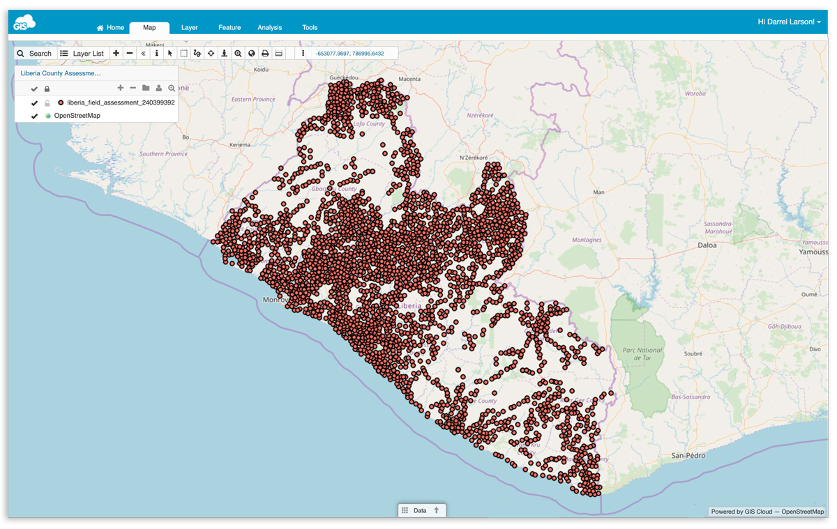Open the Feature tab

(x=229, y=28)
